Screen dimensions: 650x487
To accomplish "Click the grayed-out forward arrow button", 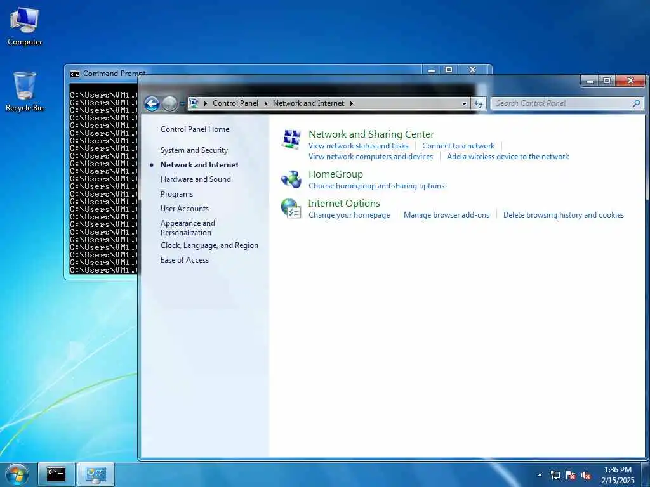I will pyautogui.click(x=169, y=103).
